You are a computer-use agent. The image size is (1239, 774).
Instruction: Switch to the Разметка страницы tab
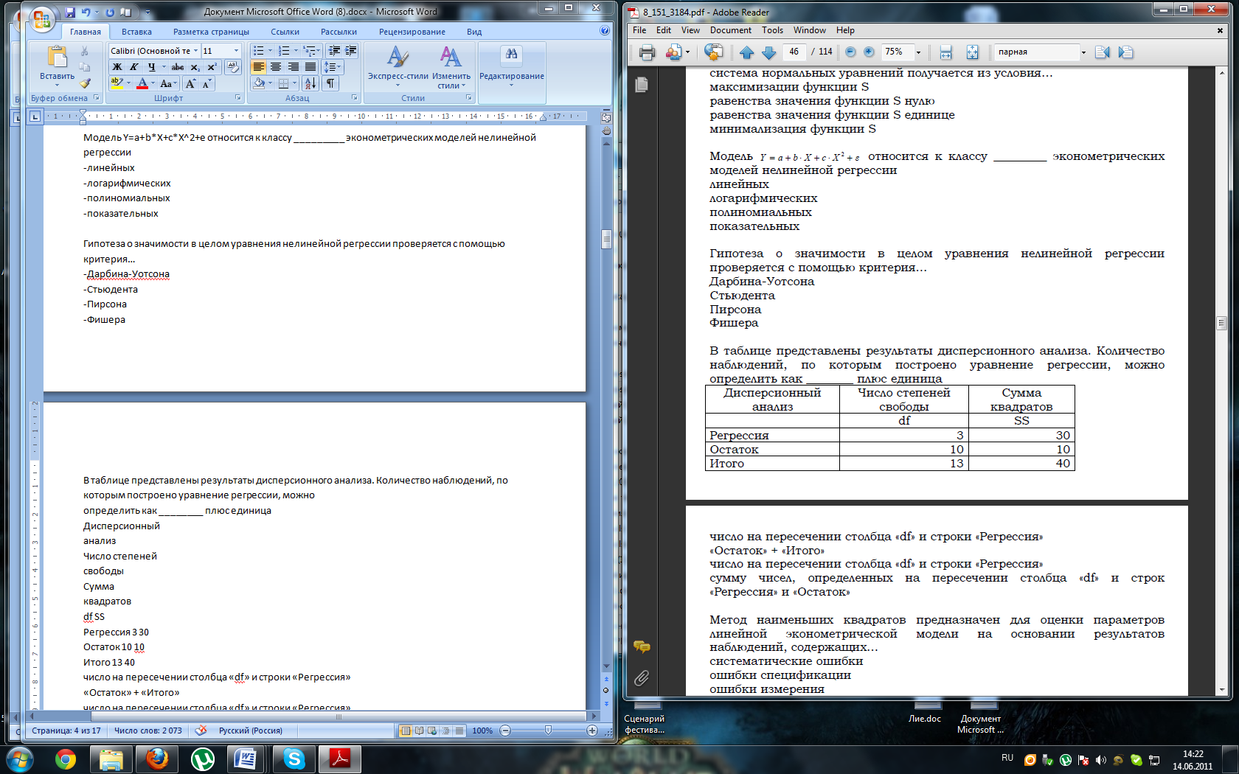211,32
